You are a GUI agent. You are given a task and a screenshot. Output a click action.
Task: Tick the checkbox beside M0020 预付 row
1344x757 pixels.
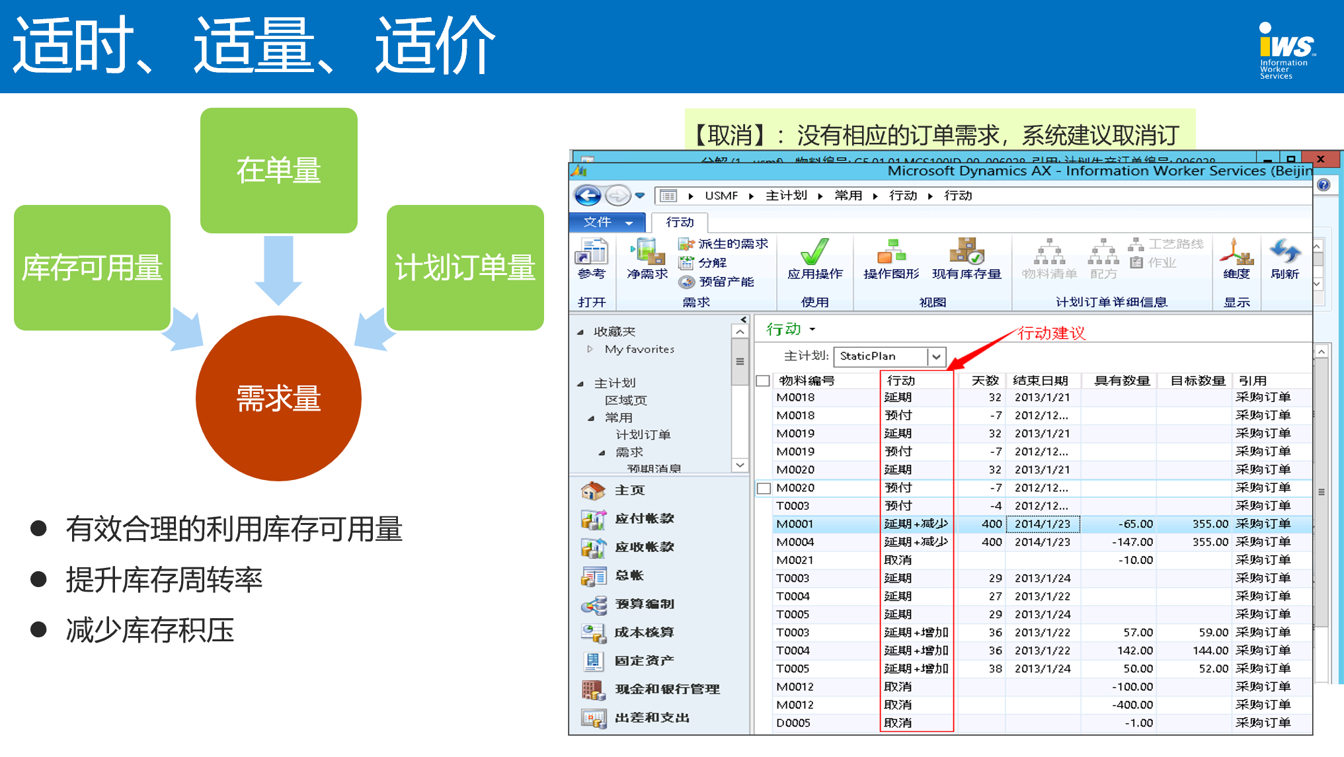coord(763,488)
